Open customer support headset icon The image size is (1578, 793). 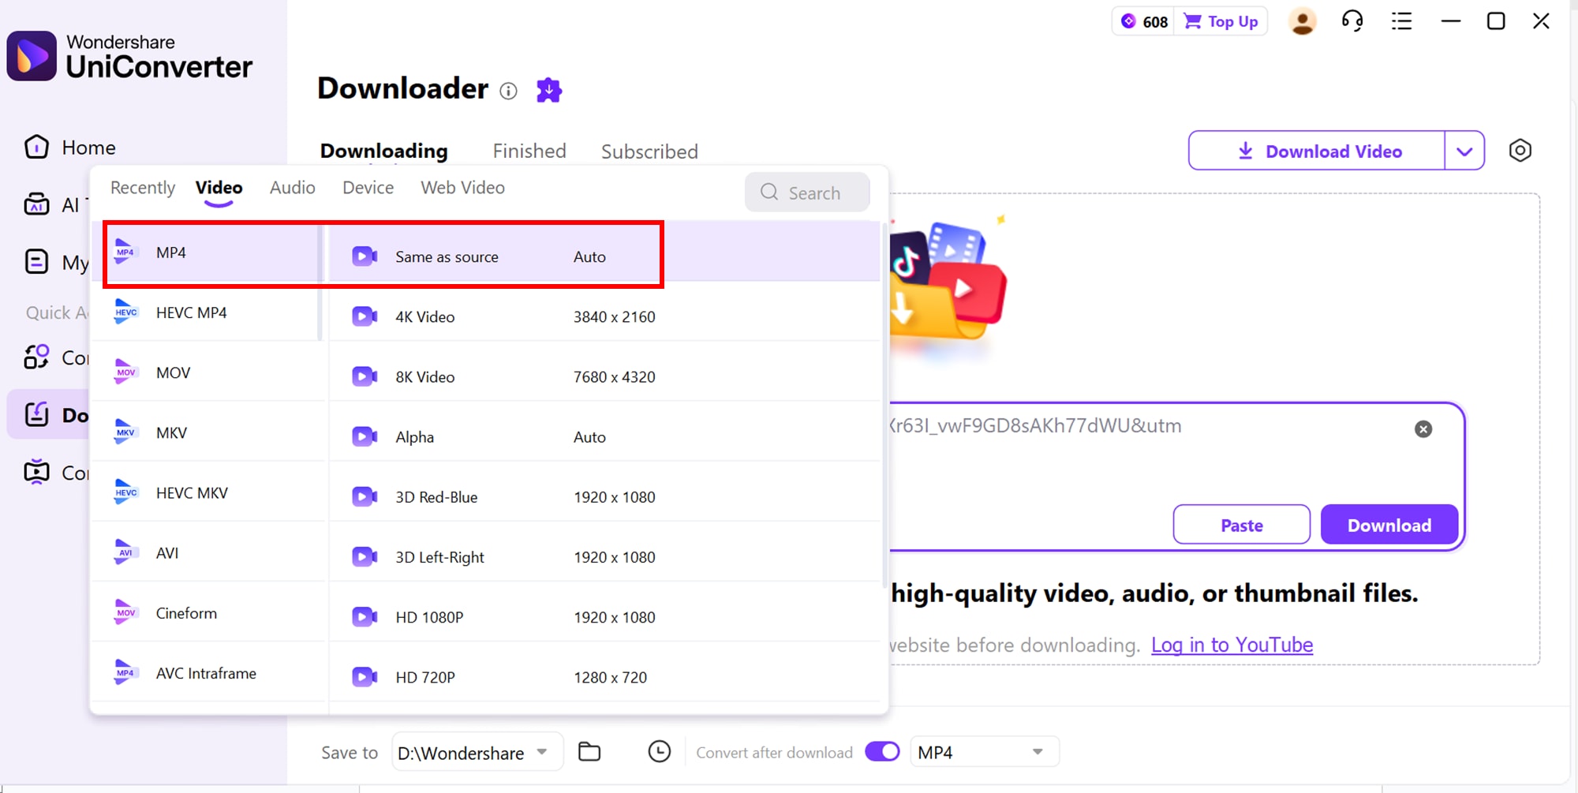[1352, 21]
